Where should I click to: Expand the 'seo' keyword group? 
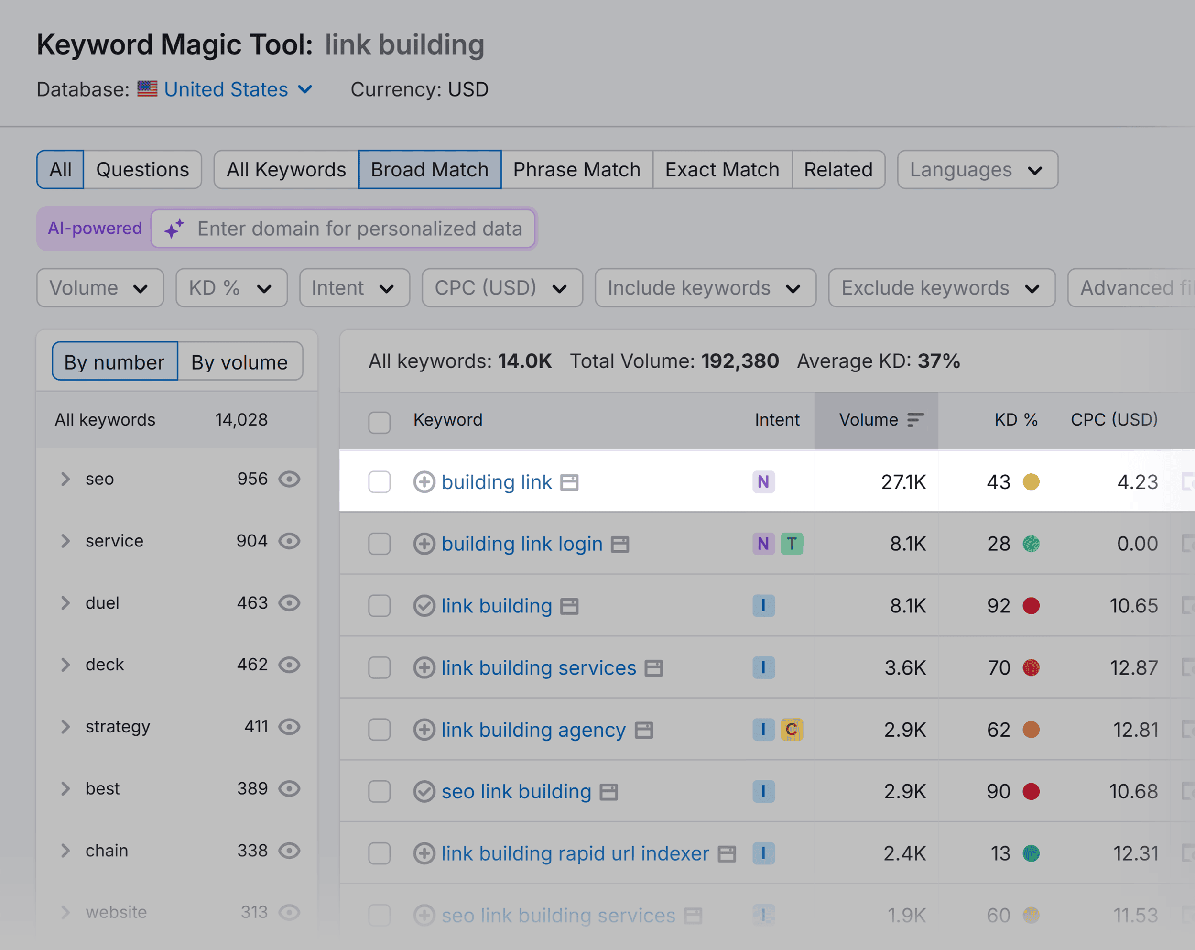pyautogui.click(x=65, y=479)
